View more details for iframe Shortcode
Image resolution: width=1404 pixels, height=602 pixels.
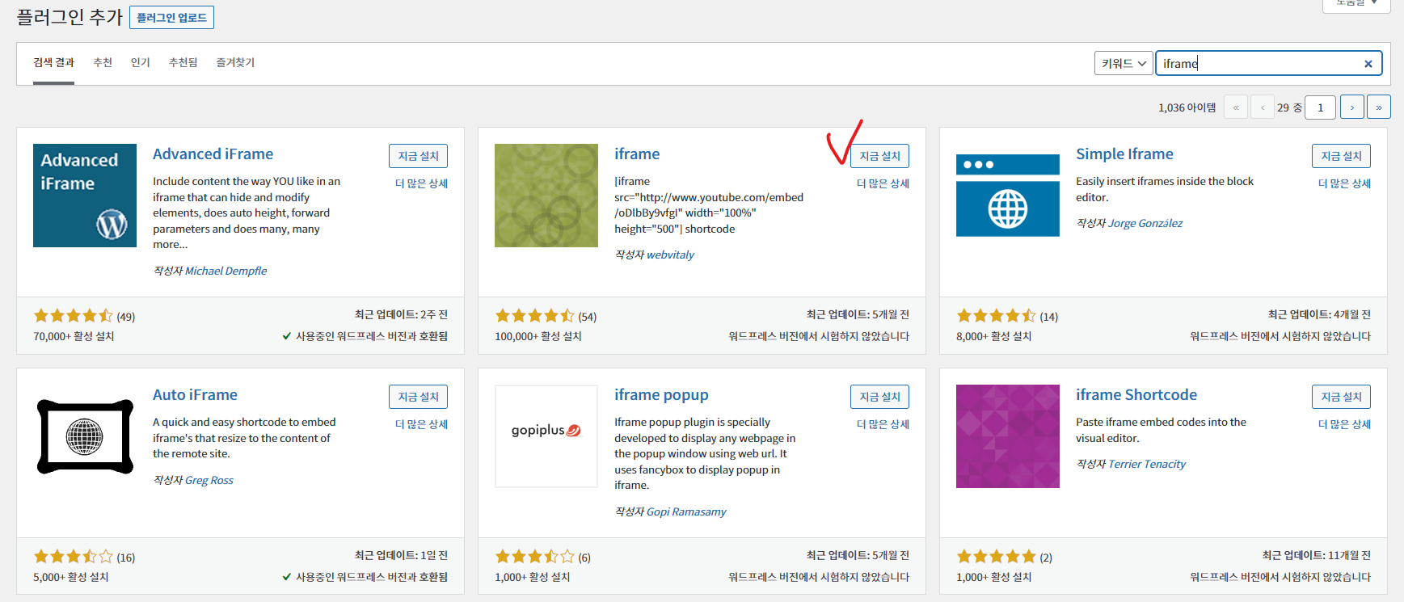[1344, 424]
